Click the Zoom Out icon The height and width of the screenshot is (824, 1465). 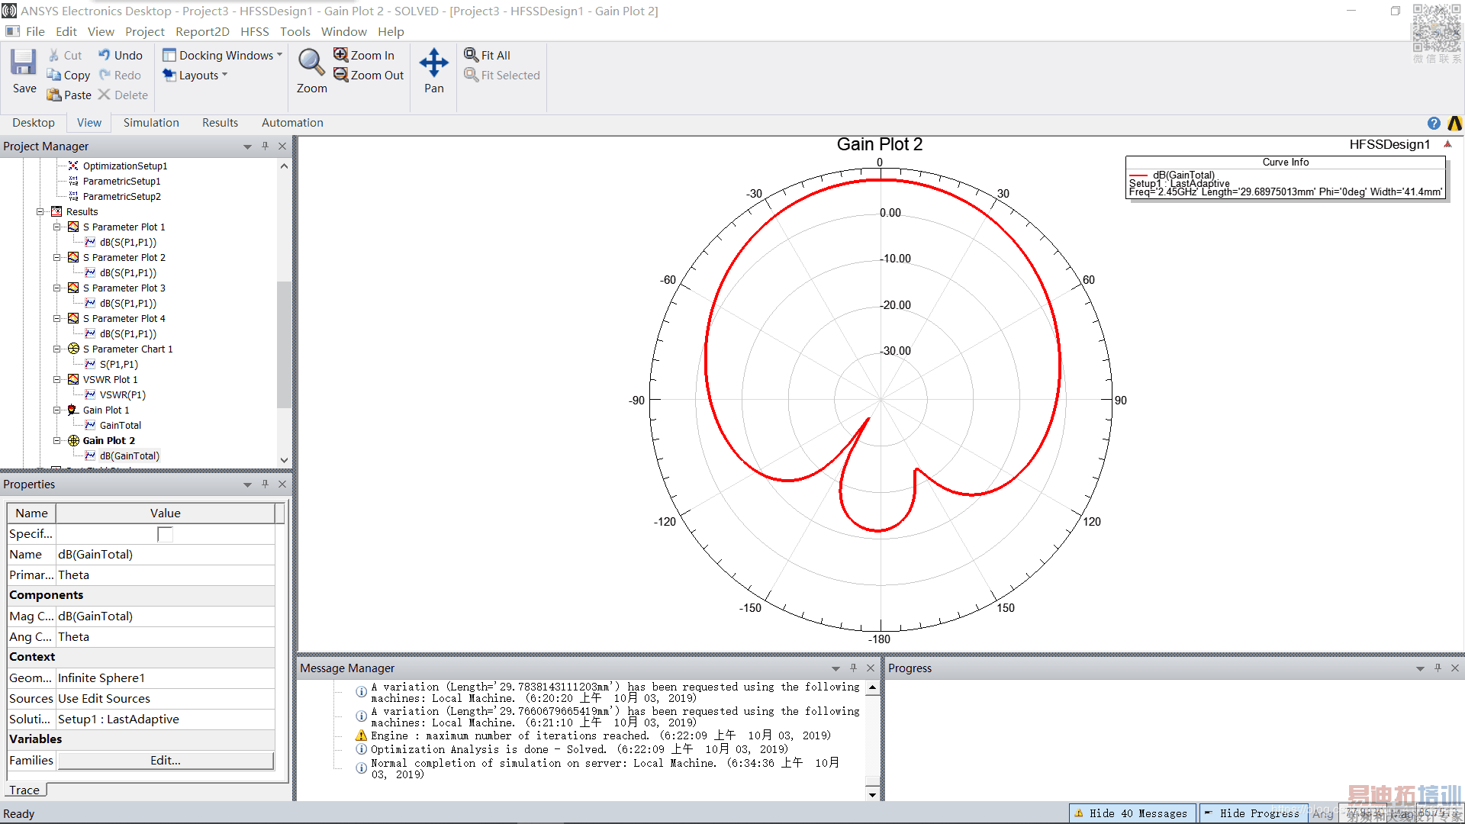[341, 75]
